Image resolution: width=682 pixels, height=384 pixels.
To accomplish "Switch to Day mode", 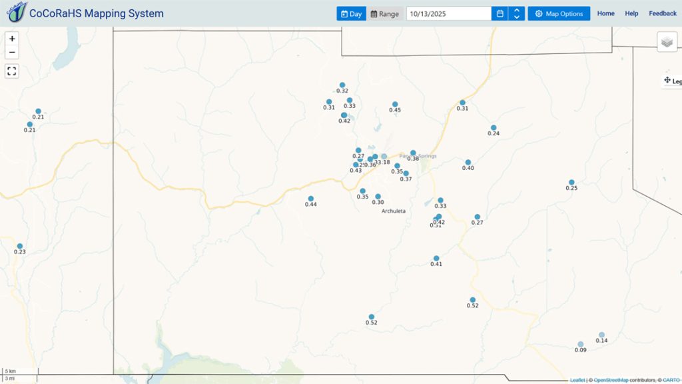I will click(352, 13).
